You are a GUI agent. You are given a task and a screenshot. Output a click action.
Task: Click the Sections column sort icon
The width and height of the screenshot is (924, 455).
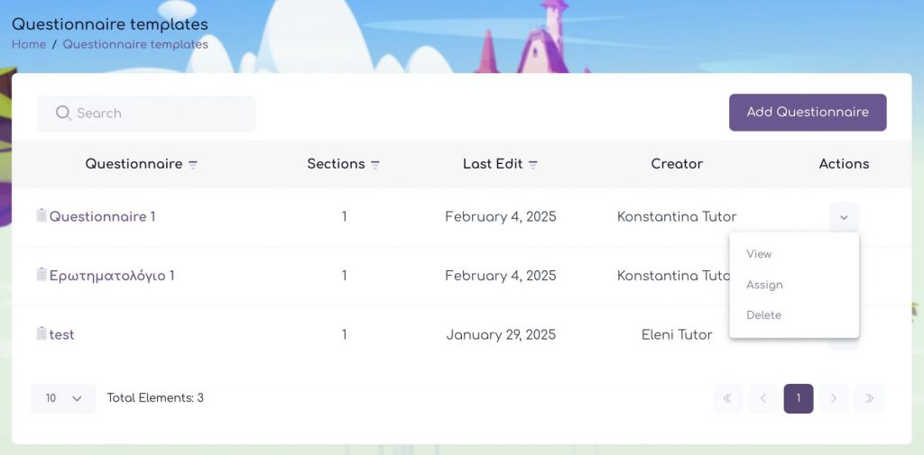[x=375, y=165]
